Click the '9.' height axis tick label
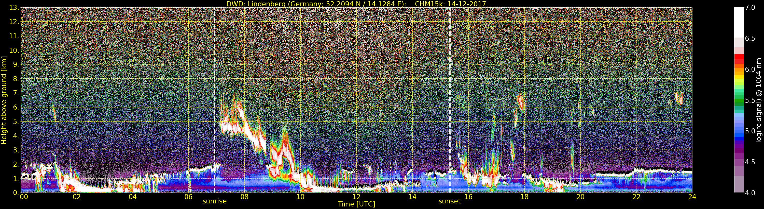 [16, 64]
